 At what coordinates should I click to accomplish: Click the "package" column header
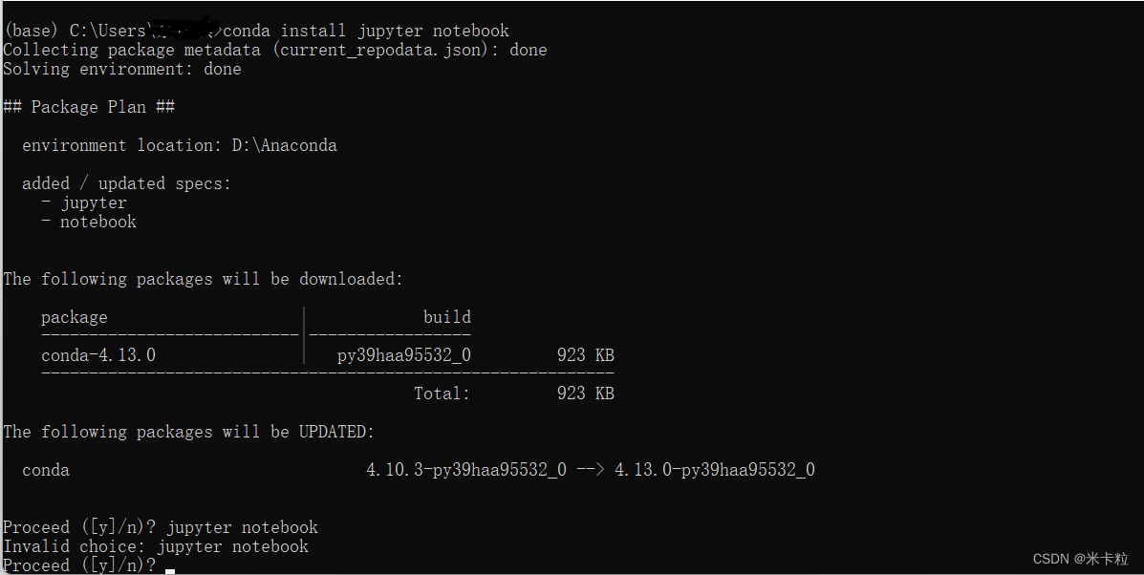(75, 317)
